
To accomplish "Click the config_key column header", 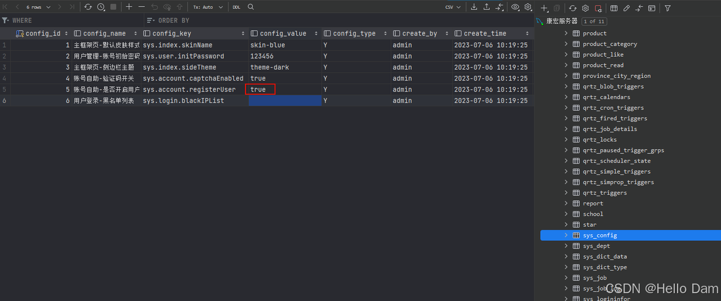I will pos(194,33).
